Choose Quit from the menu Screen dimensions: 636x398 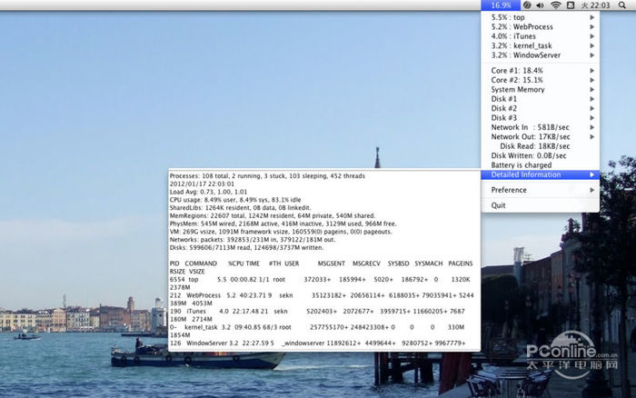pyautogui.click(x=499, y=205)
